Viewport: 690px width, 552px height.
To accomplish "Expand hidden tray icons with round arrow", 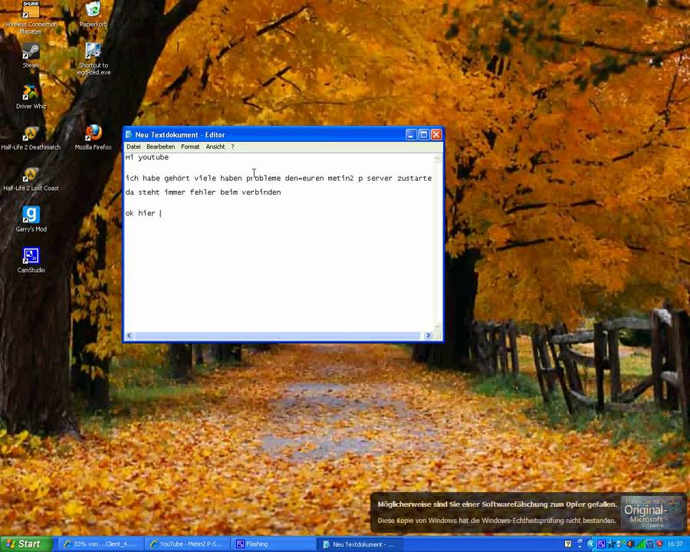I will (x=590, y=544).
